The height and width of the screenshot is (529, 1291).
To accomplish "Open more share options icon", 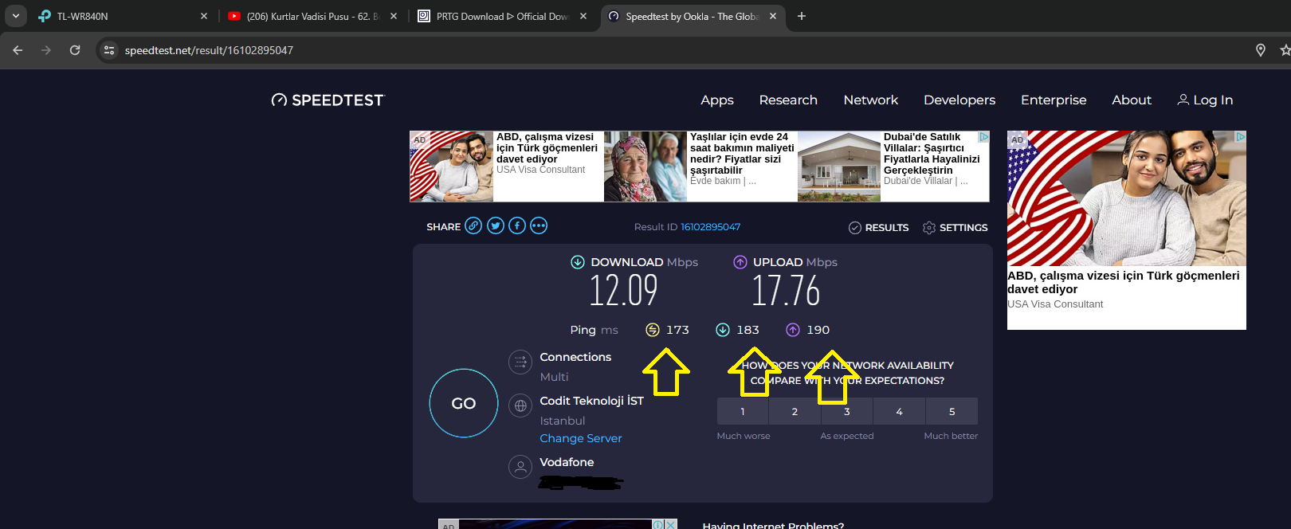I will tap(539, 226).
